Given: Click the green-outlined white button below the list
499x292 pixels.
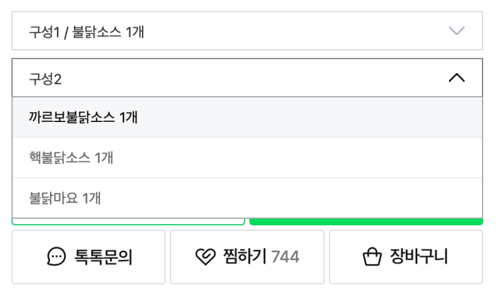Looking at the screenshot, I should 128,221.
